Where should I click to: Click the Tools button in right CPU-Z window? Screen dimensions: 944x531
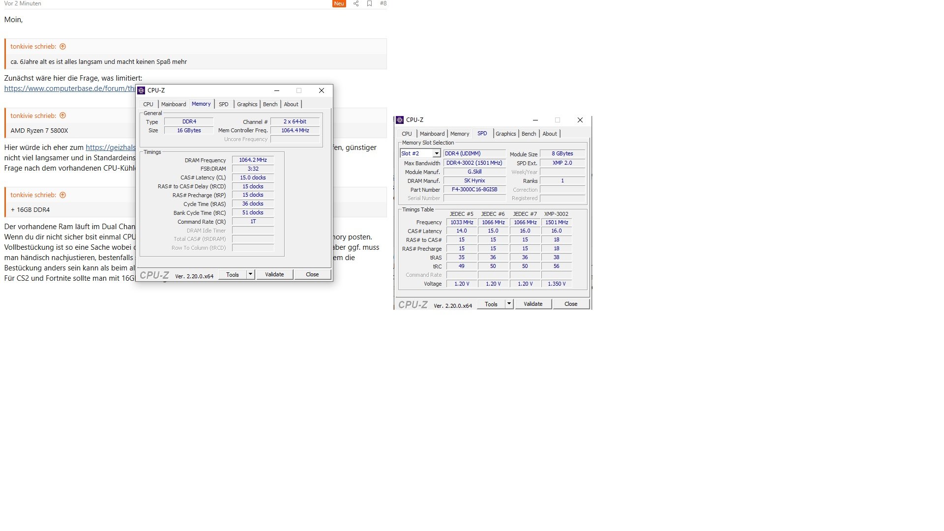pyautogui.click(x=491, y=304)
